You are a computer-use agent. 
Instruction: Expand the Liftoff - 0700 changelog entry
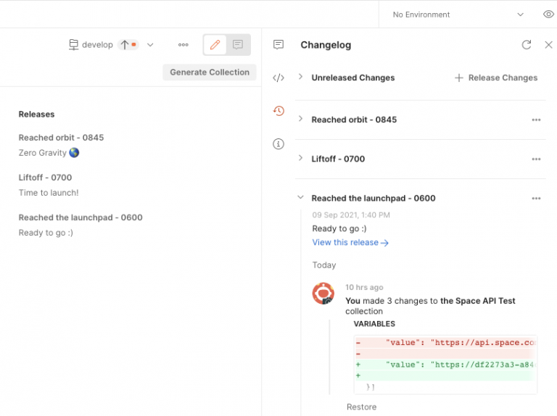click(300, 158)
